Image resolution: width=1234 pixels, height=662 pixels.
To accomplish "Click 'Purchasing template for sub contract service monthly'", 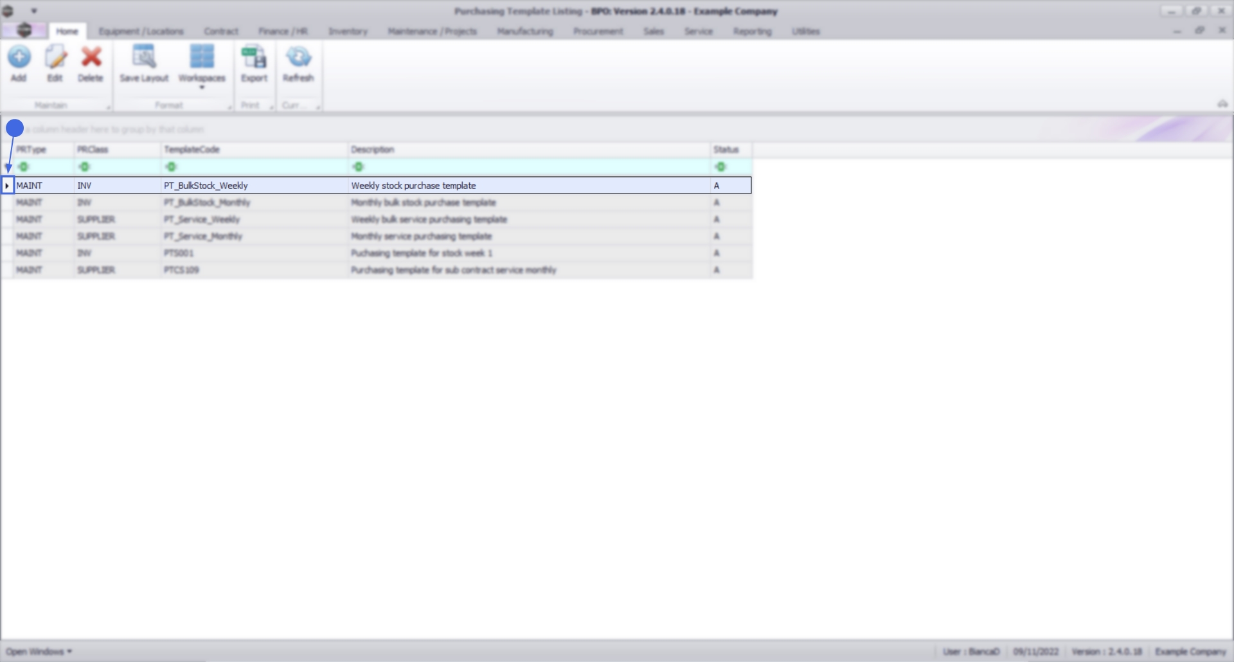I will pyautogui.click(x=453, y=270).
